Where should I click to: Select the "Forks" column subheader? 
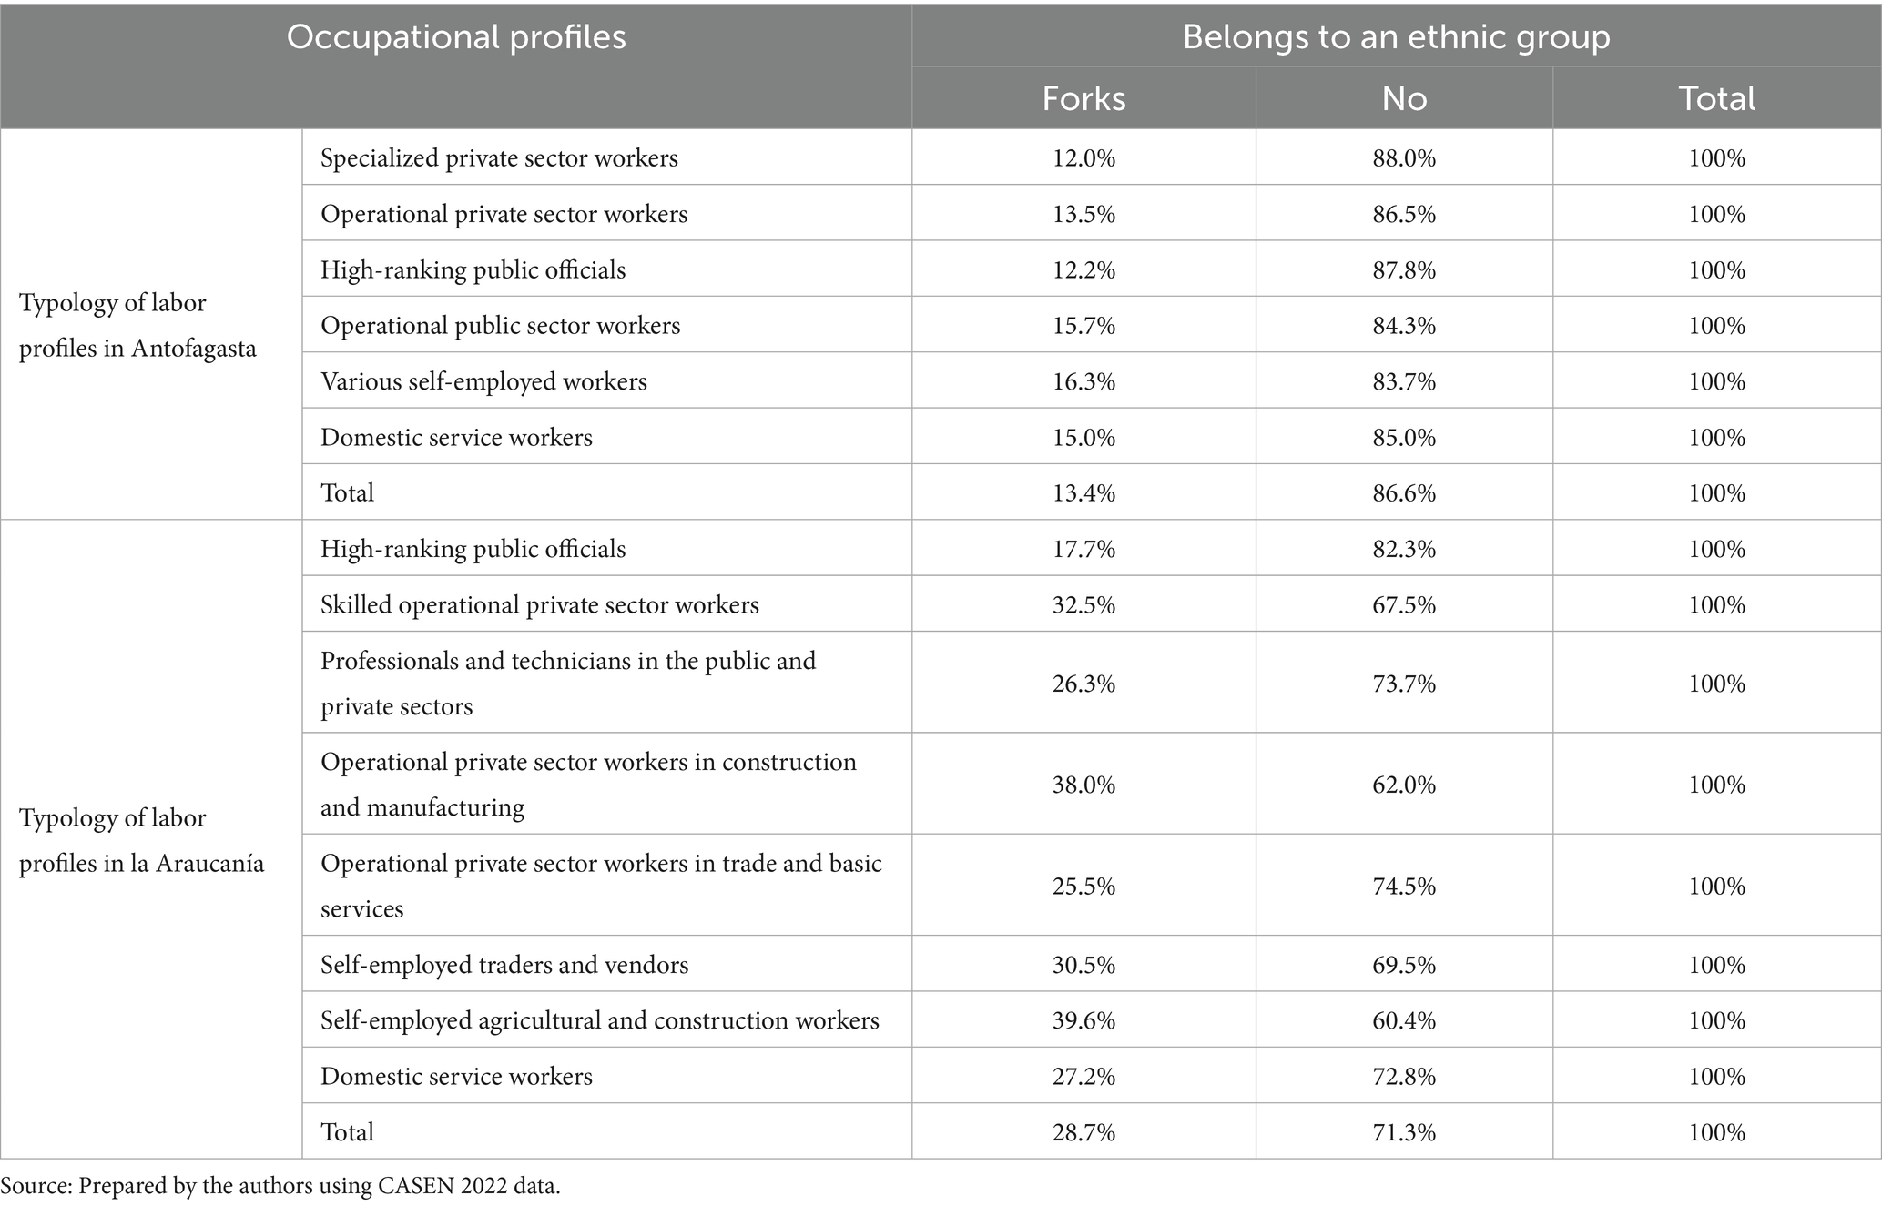click(1083, 98)
